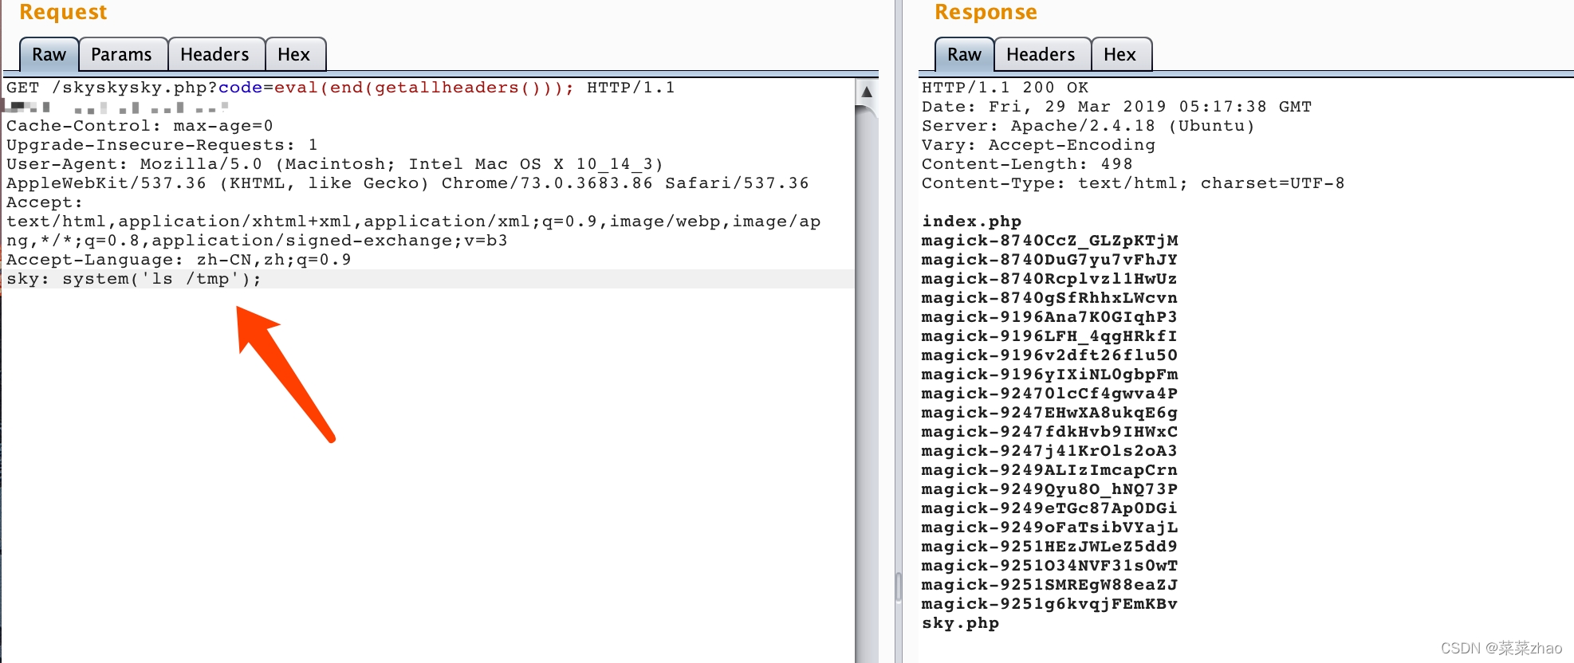The image size is (1574, 663).
Task: Click magick-8740CcZ_GLZpKTjM in response
Action: pos(1050,241)
